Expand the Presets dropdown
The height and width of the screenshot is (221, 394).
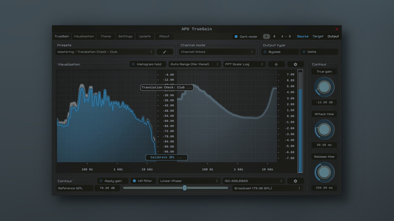(x=104, y=52)
